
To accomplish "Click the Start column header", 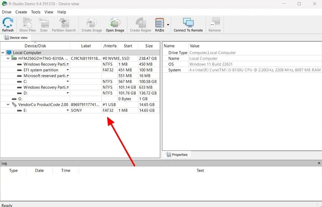I will coord(128,46).
